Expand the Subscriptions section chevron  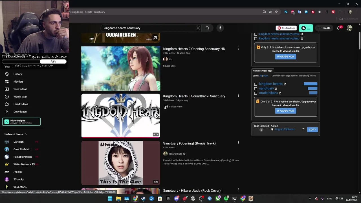26,134
